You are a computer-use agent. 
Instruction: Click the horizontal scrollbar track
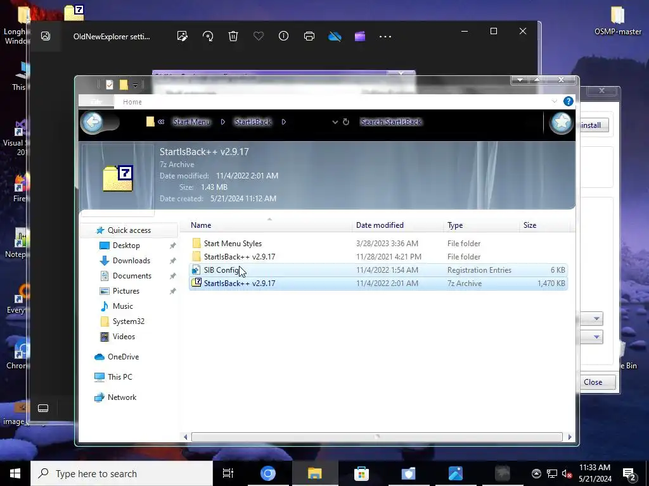(x=376, y=437)
